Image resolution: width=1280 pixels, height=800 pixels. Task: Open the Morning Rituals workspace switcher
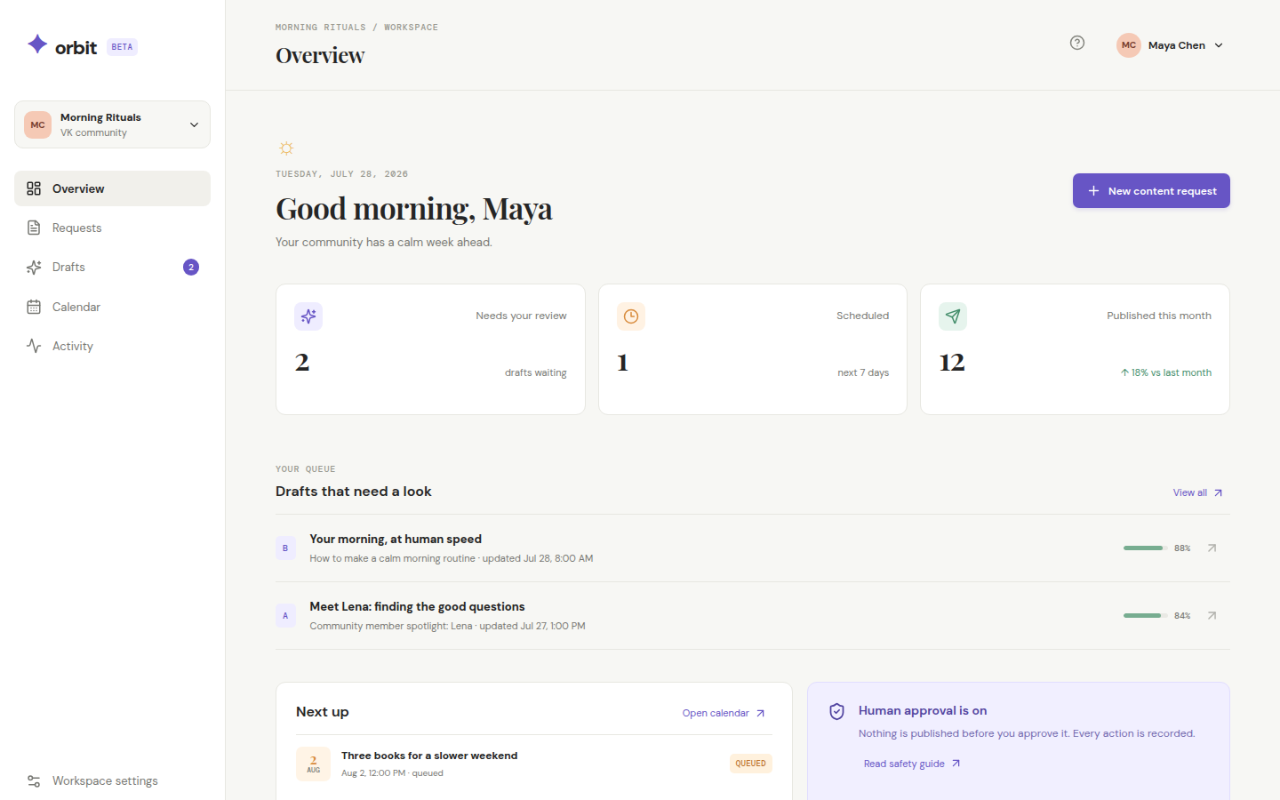pos(112,124)
